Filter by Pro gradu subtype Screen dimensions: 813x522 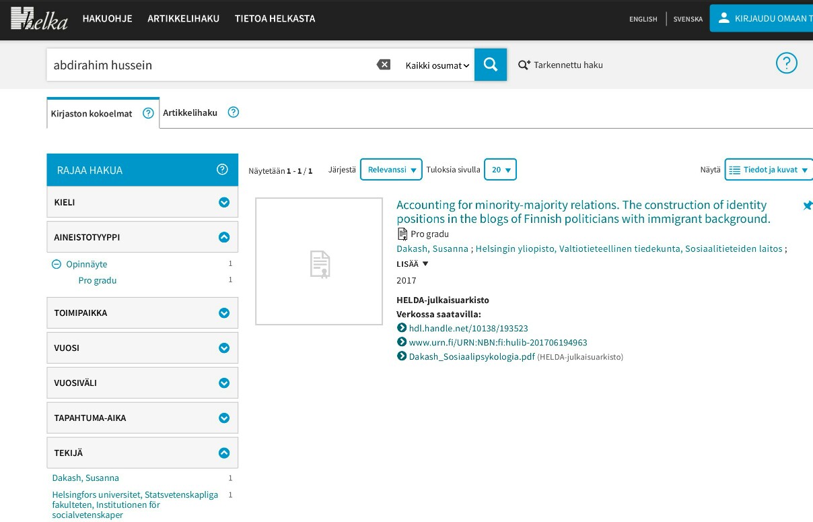[98, 280]
